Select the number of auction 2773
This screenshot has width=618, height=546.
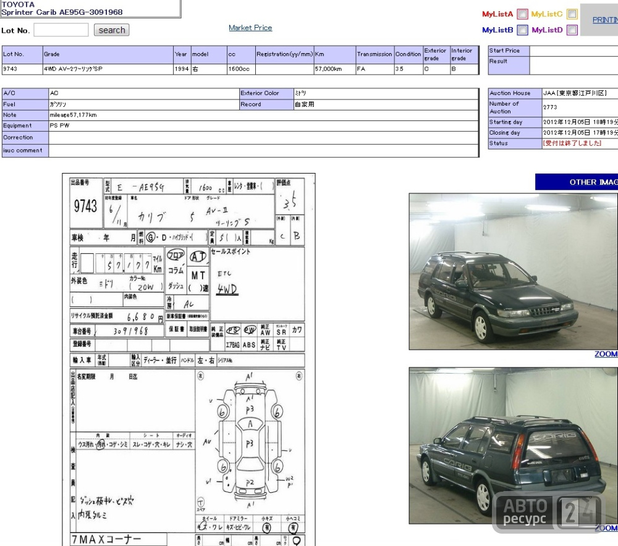[x=550, y=107]
